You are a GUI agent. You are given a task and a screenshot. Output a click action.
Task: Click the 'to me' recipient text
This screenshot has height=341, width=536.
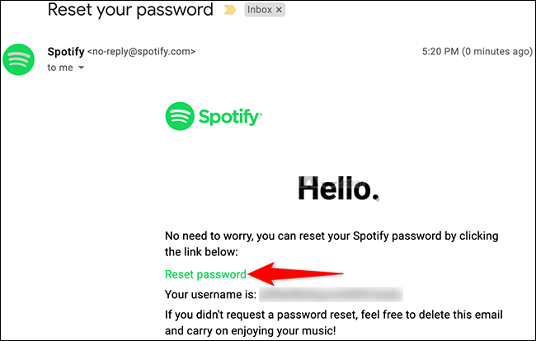click(60, 68)
